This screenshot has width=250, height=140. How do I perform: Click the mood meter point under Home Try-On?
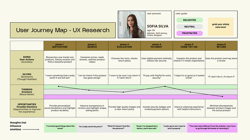(x=190, y=92)
